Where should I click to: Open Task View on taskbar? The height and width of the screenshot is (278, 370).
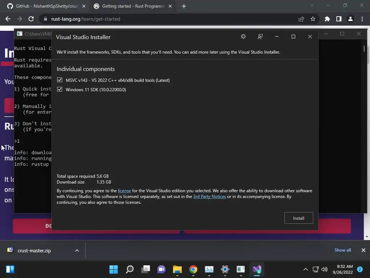pos(146,269)
